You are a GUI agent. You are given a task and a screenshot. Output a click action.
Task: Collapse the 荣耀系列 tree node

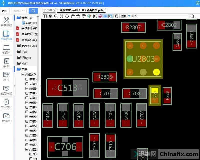point(23,75)
